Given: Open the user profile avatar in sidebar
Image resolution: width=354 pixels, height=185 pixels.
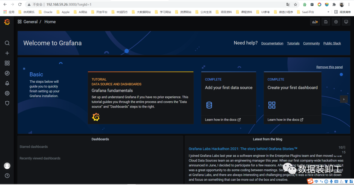Looking at the screenshot, I should point(7,166).
